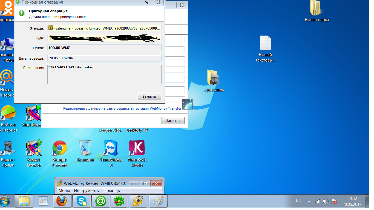Open the Помощь menu in WebMoney Keeper
374x210 pixels.
pos(112,191)
